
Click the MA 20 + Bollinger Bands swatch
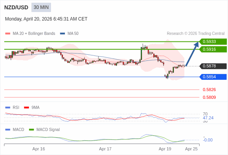coord(8,34)
